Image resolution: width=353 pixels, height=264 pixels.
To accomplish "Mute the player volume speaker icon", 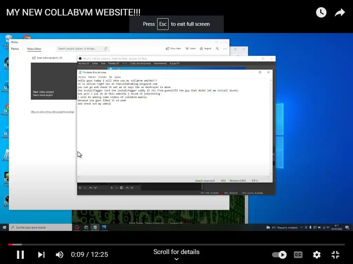I will pos(59,255).
